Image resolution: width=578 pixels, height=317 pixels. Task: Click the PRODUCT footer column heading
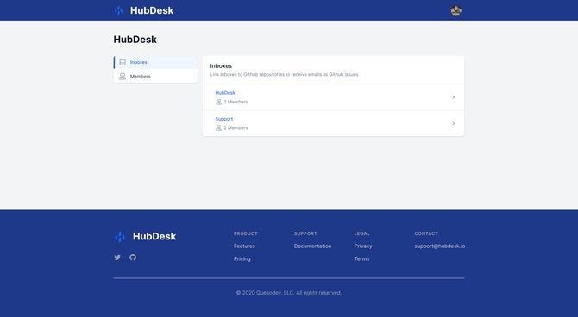246,233
